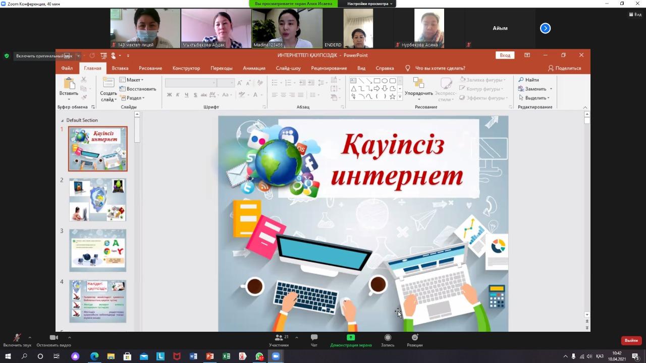This screenshot has width=646, height=363.
Task: Unmute microphone with Включить звук icon
Action: click(x=17, y=338)
